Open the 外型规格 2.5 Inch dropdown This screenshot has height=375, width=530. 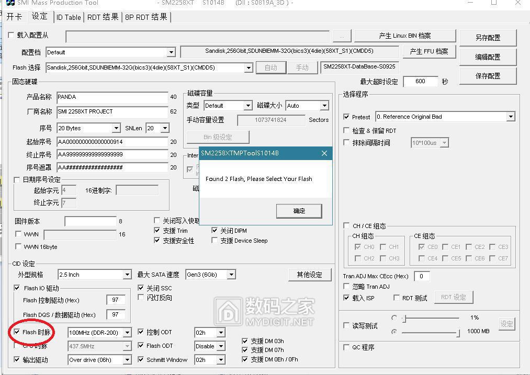(127, 275)
